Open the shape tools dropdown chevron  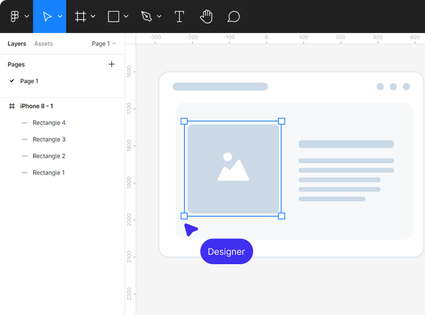pyautogui.click(x=126, y=17)
